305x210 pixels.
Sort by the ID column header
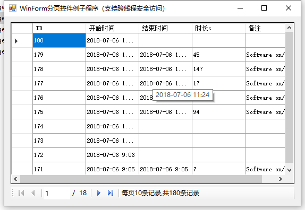click(59, 28)
